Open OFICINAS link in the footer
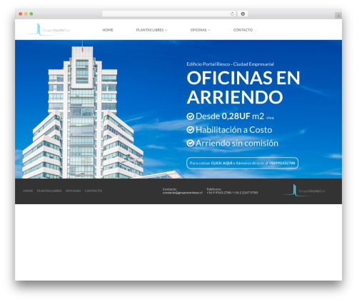Viewport: 357px width, 302px height. [x=73, y=191]
